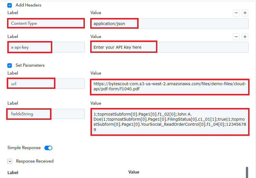Click the Response Received heading text
The width and height of the screenshot is (256, 178).
pyautogui.click(x=35, y=161)
